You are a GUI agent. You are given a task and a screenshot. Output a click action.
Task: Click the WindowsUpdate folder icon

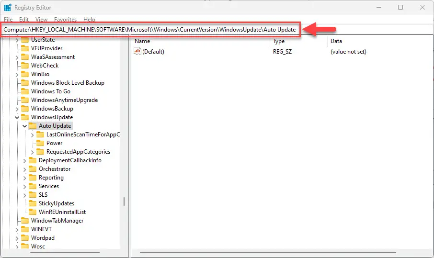(25, 117)
